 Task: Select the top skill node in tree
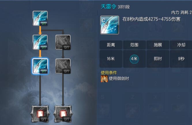pyautogui.click(x=40, y=18)
